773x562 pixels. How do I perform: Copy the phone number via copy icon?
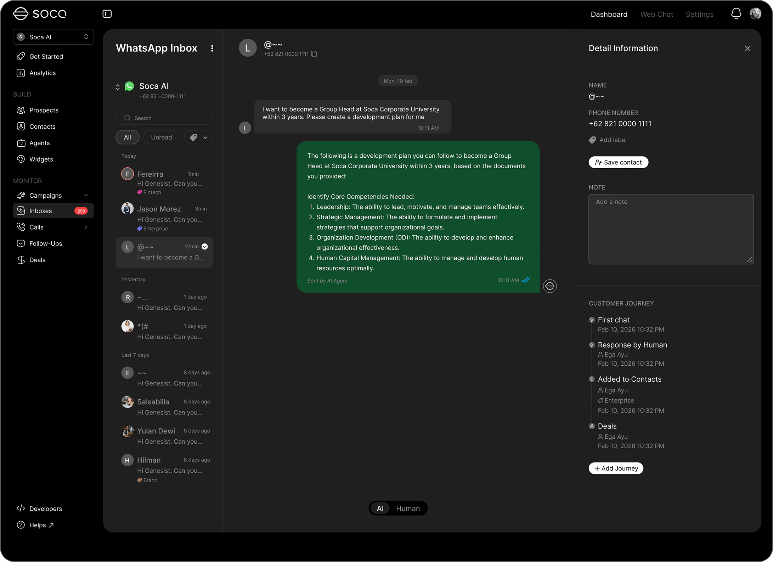[x=314, y=54]
